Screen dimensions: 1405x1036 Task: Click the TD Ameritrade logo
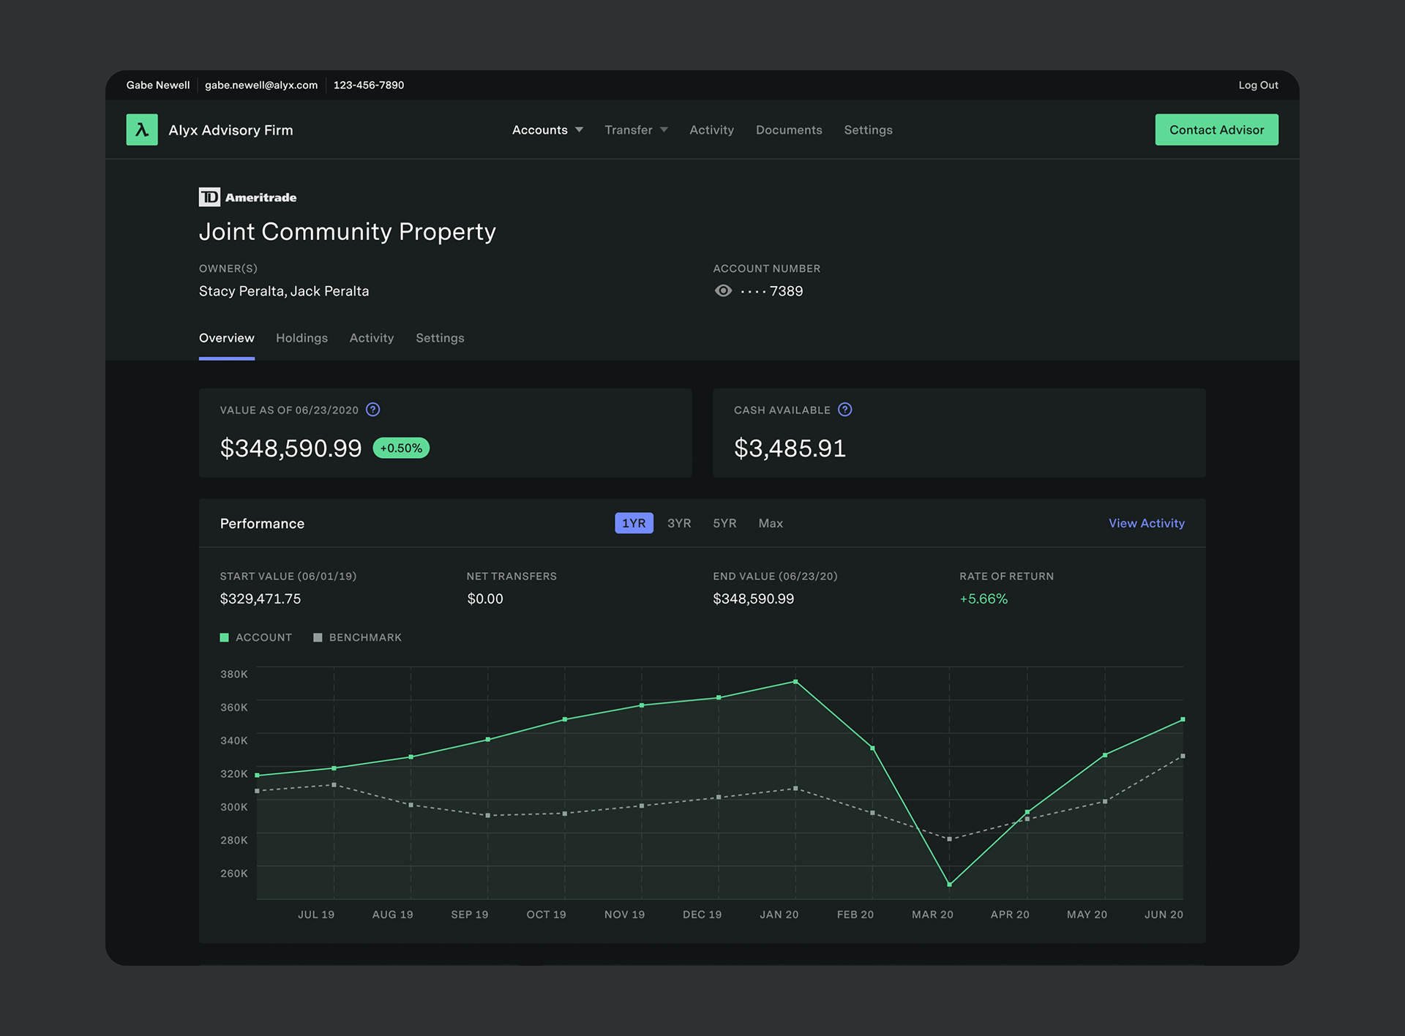point(247,197)
